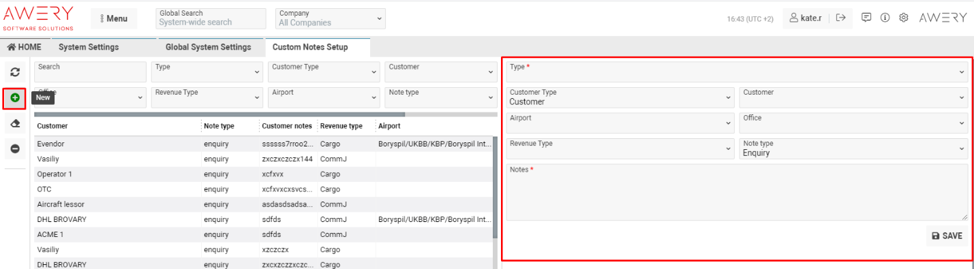This screenshot has height=269, width=974.
Task: Open the Revenue Type filter dropdown
Action: [x=207, y=97]
